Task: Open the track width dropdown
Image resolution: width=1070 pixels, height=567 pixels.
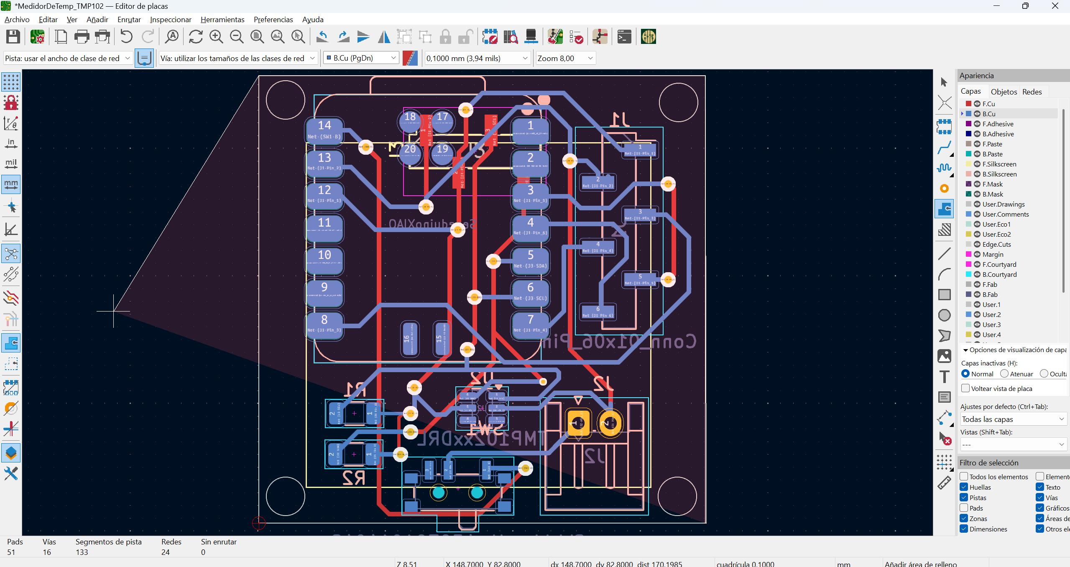Action: 68,58
